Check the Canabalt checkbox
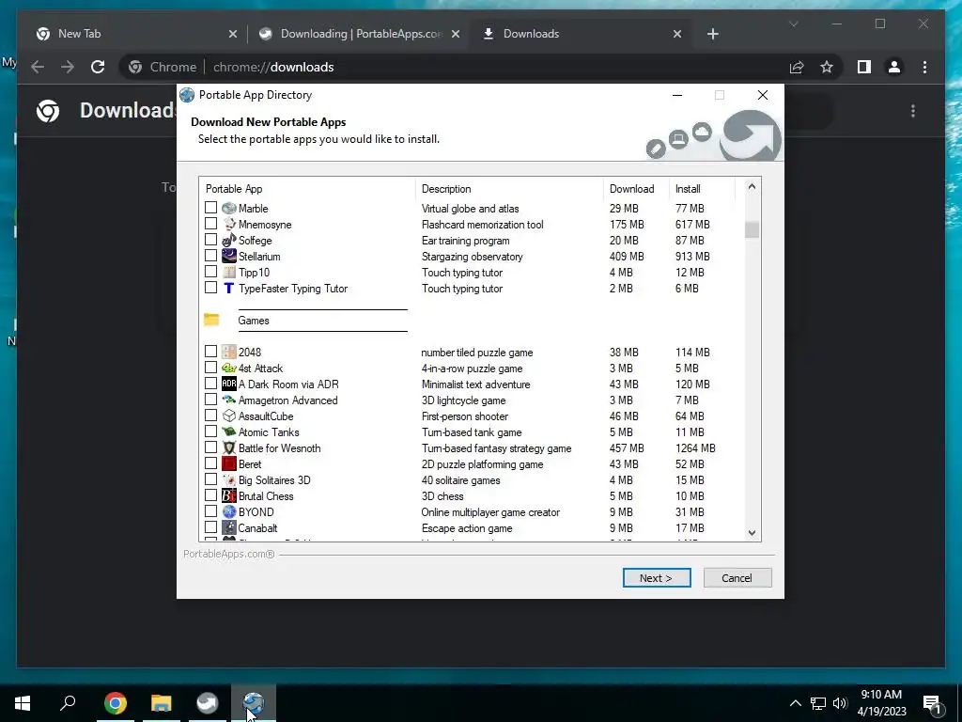Image resolution: width=962 pixels, height=722 pixels. [210, 526]
